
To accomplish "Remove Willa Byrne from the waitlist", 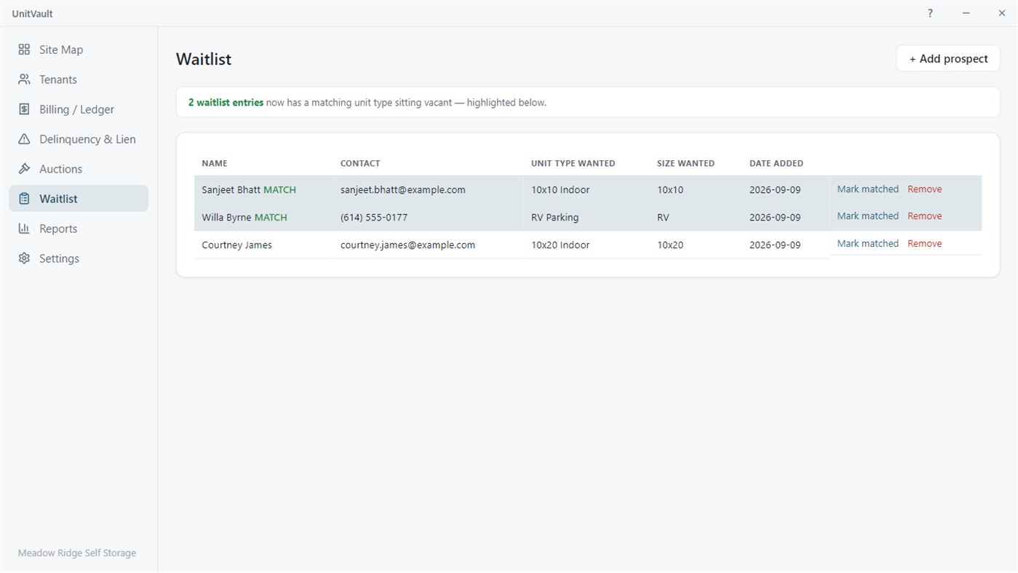I will click(925, 216).
